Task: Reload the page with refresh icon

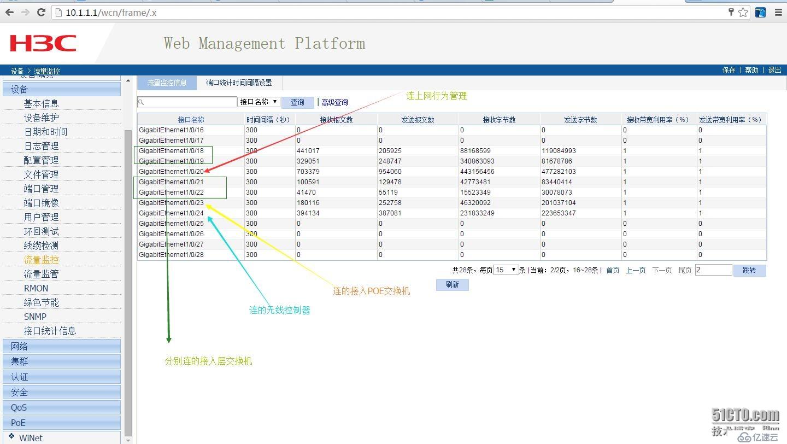Action: pos(41,12)
